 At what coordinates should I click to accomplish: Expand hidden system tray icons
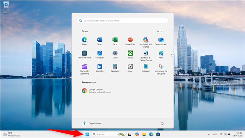coord(209,134)
